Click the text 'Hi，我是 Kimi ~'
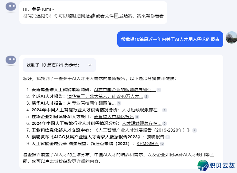 click(39, 10)
